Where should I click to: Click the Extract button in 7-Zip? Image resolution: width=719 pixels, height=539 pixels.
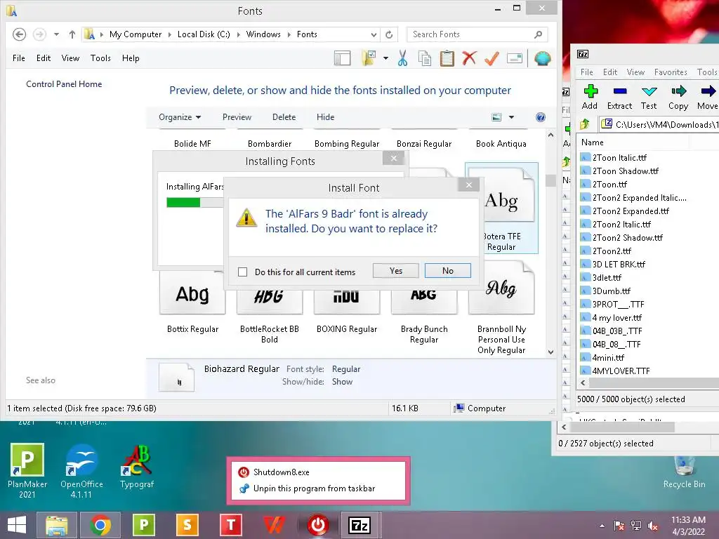[619, 97]
